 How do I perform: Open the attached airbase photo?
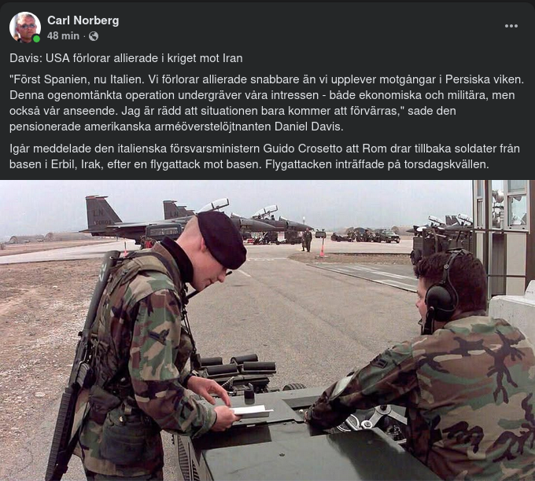tap(267, 330)
